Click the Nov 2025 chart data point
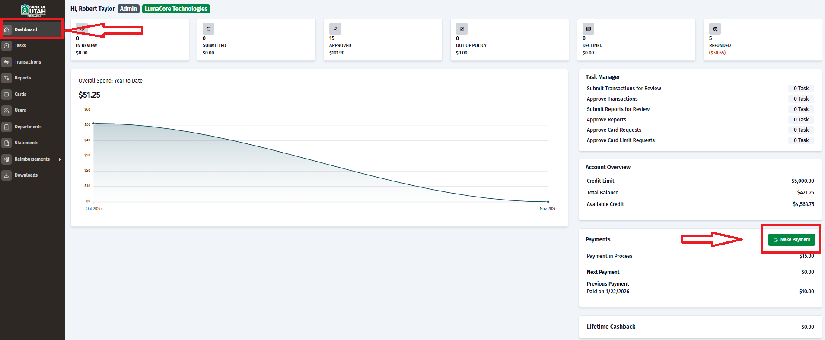 pyautogui.click(x=548, y=202)
